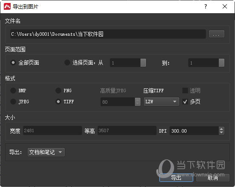Click the 压缩TIFF label
This screenshot has height=187, width=235.
(153, 91)
